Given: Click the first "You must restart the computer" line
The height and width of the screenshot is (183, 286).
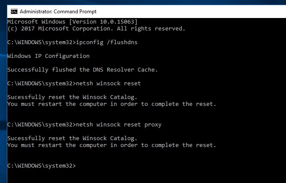Looking at the screenshot, I should [111, 104].
